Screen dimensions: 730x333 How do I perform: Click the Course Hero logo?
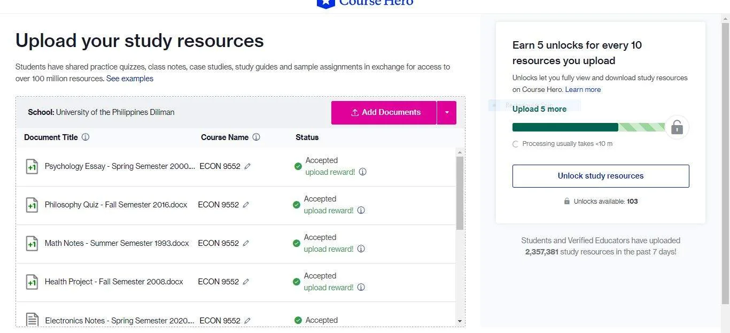(365, 3)
